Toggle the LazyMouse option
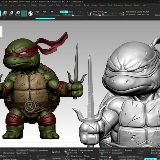Image resolution: width=160 pixels, height=160 pixels. pyautogui.click(x=150, y=159)
